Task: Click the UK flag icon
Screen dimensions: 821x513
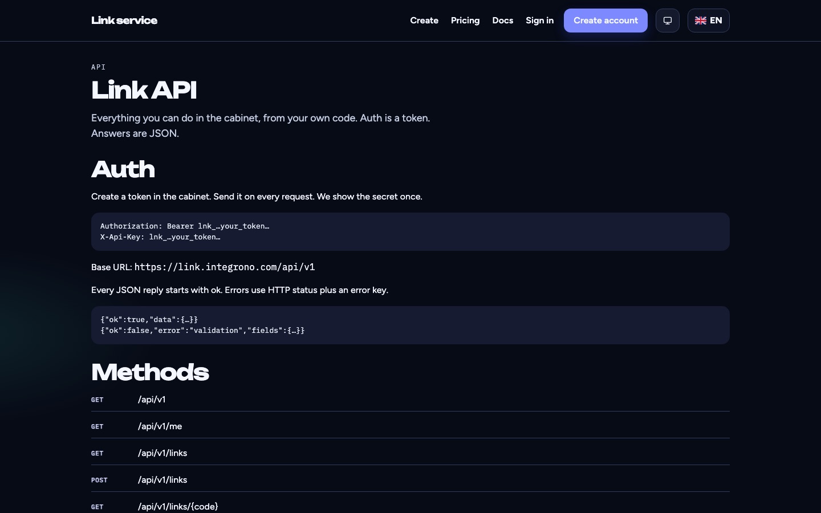Action: coord(701,21)
